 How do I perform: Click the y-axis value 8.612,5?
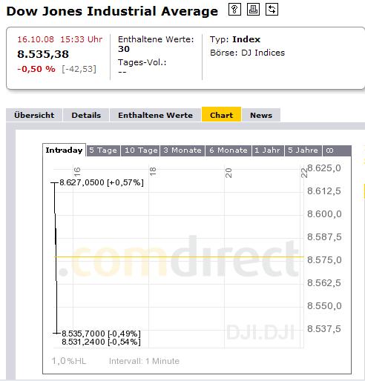(x=324, y=191)
